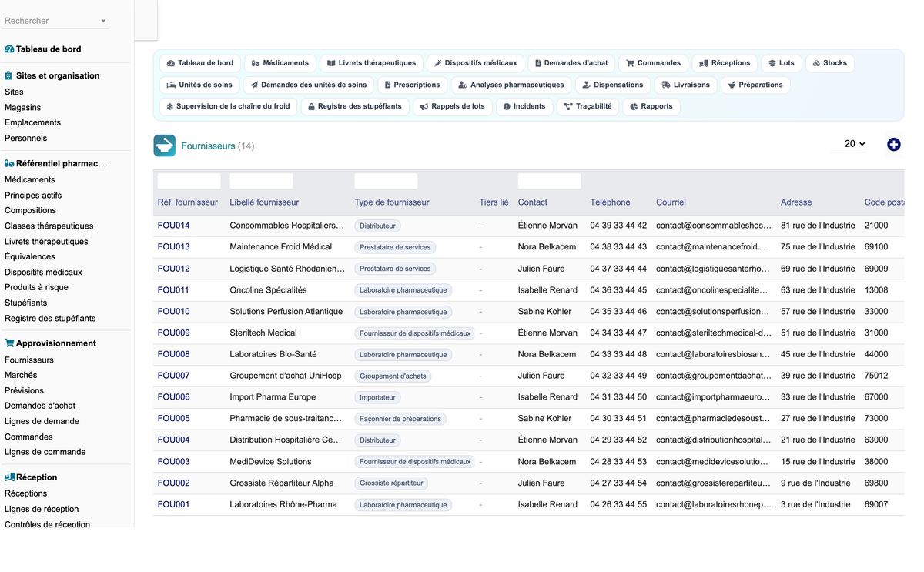Open Emplacements in the sidebar
This screenshot has width=924, height=572.
32,122
